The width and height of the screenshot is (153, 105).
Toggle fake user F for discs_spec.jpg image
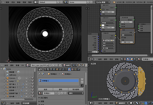50,65
